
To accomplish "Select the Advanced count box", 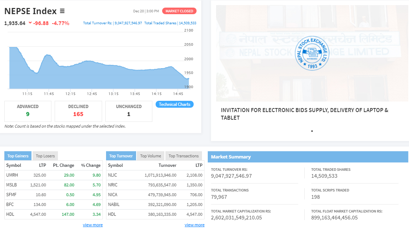I will point(28,111).
